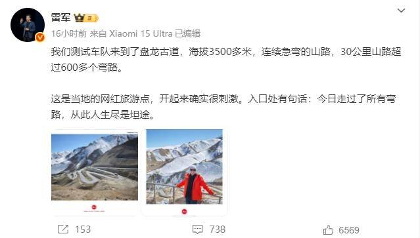Click the orange verified V badge
This screenshot has height=238, width=420.
(x=40, y=37)
